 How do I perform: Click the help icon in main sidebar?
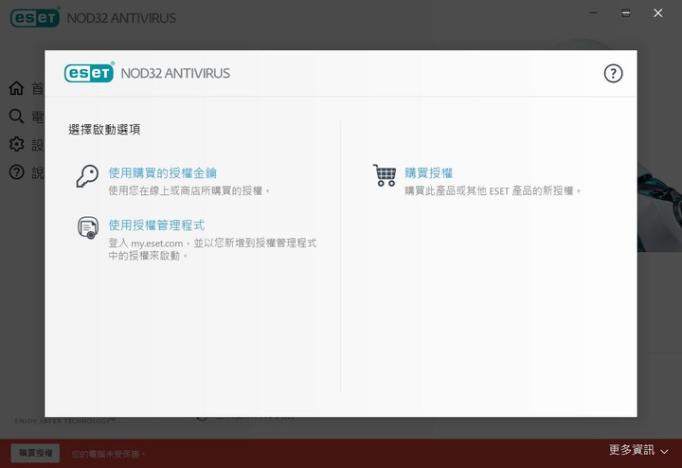(x=16, y=172)
